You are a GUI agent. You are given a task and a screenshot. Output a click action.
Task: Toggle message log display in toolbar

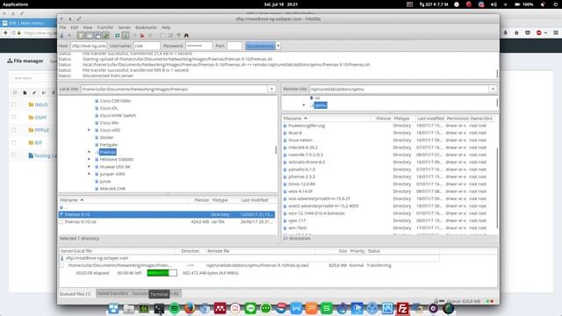82,35
